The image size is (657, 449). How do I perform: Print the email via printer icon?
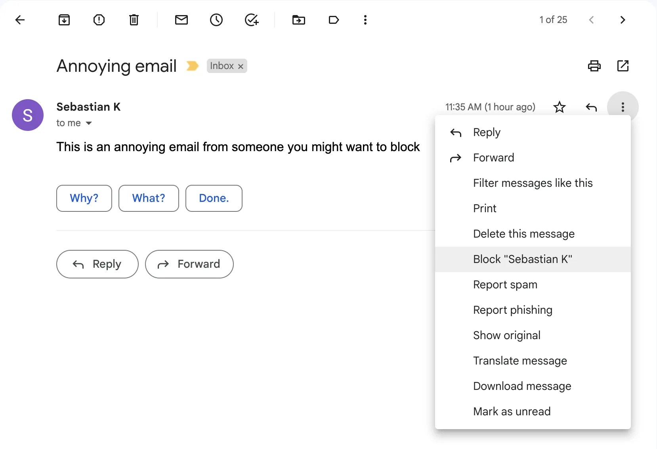coord(594,66)
